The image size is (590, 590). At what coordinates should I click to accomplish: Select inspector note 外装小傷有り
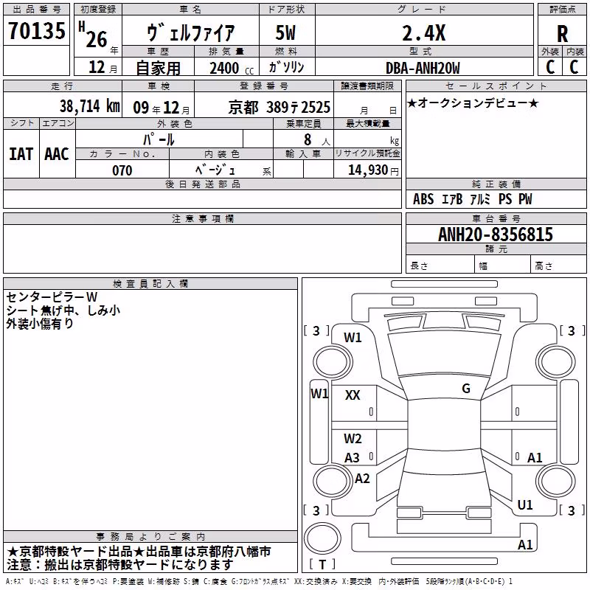pos(40,323)
